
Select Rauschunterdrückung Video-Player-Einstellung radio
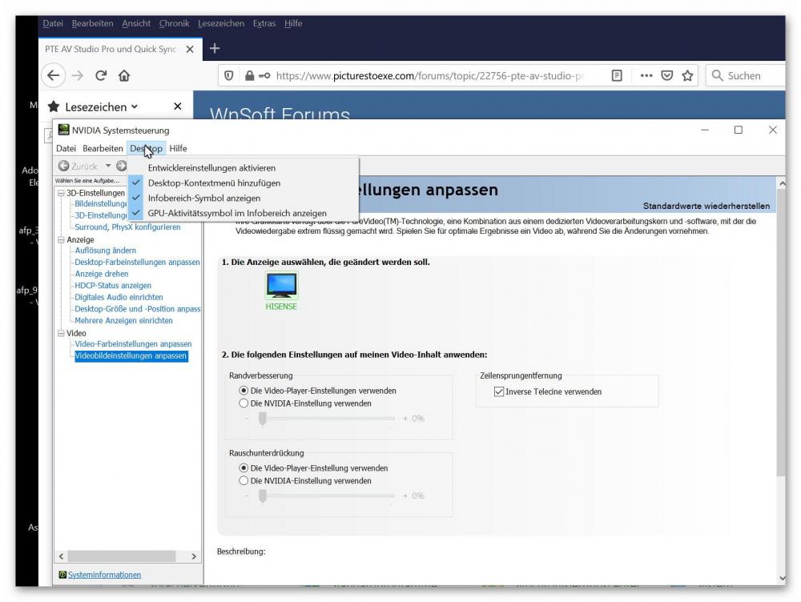coord(244,468)
